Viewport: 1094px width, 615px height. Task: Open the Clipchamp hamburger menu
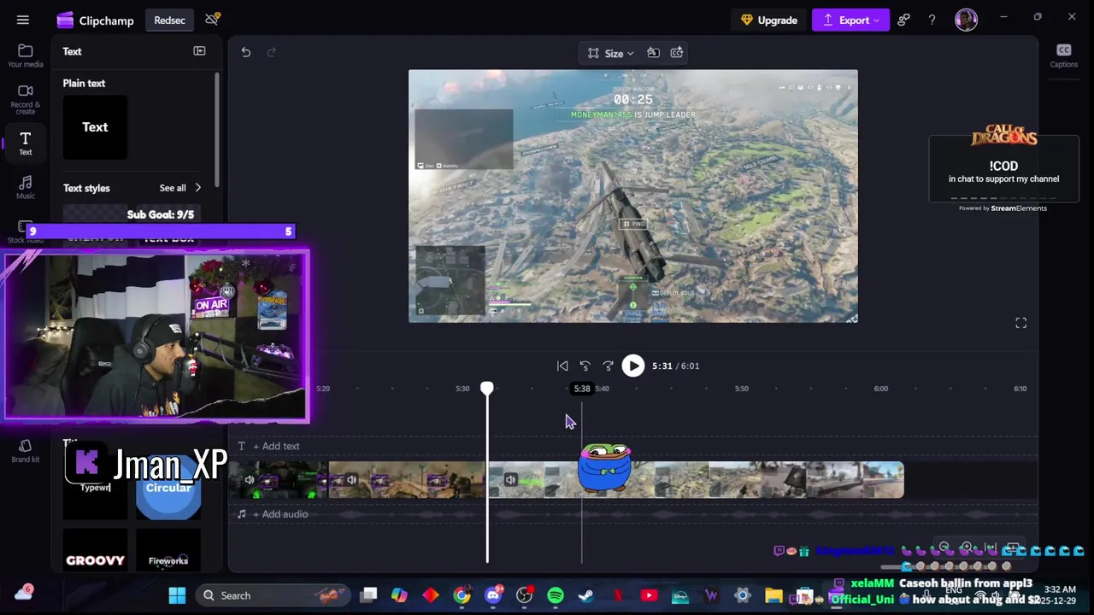pyautogui.click(x=23, y=20)
